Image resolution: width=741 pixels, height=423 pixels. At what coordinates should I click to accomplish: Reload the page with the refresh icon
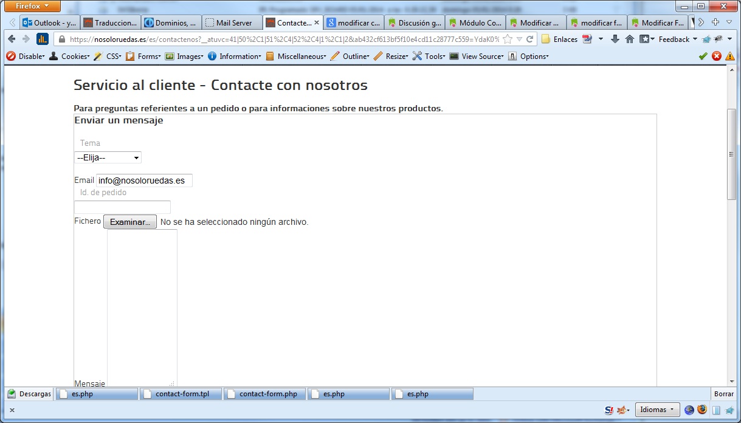(x=530, y=39)
